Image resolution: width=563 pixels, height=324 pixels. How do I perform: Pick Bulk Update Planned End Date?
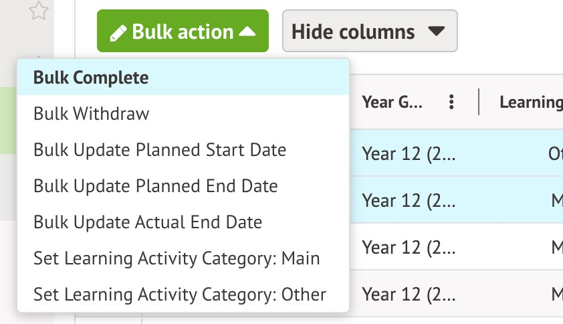(156, 186)
